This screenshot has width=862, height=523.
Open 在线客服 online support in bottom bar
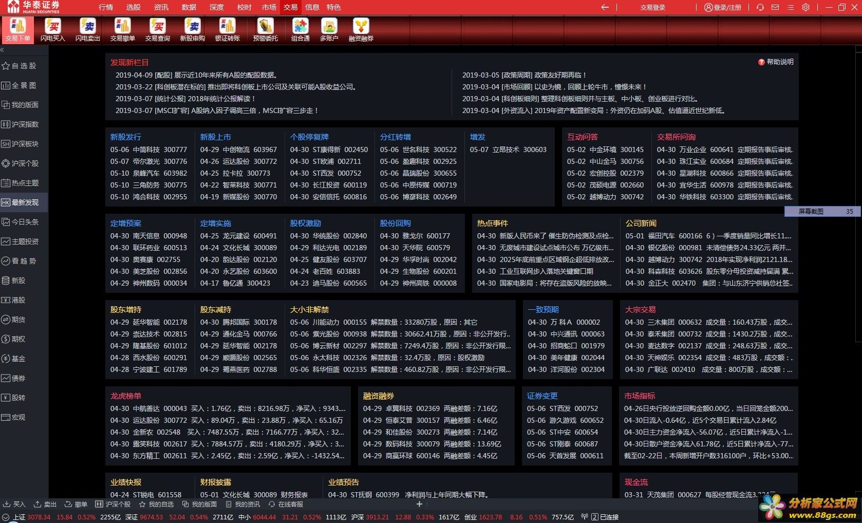pyautogui.click(x=286, y=505)
